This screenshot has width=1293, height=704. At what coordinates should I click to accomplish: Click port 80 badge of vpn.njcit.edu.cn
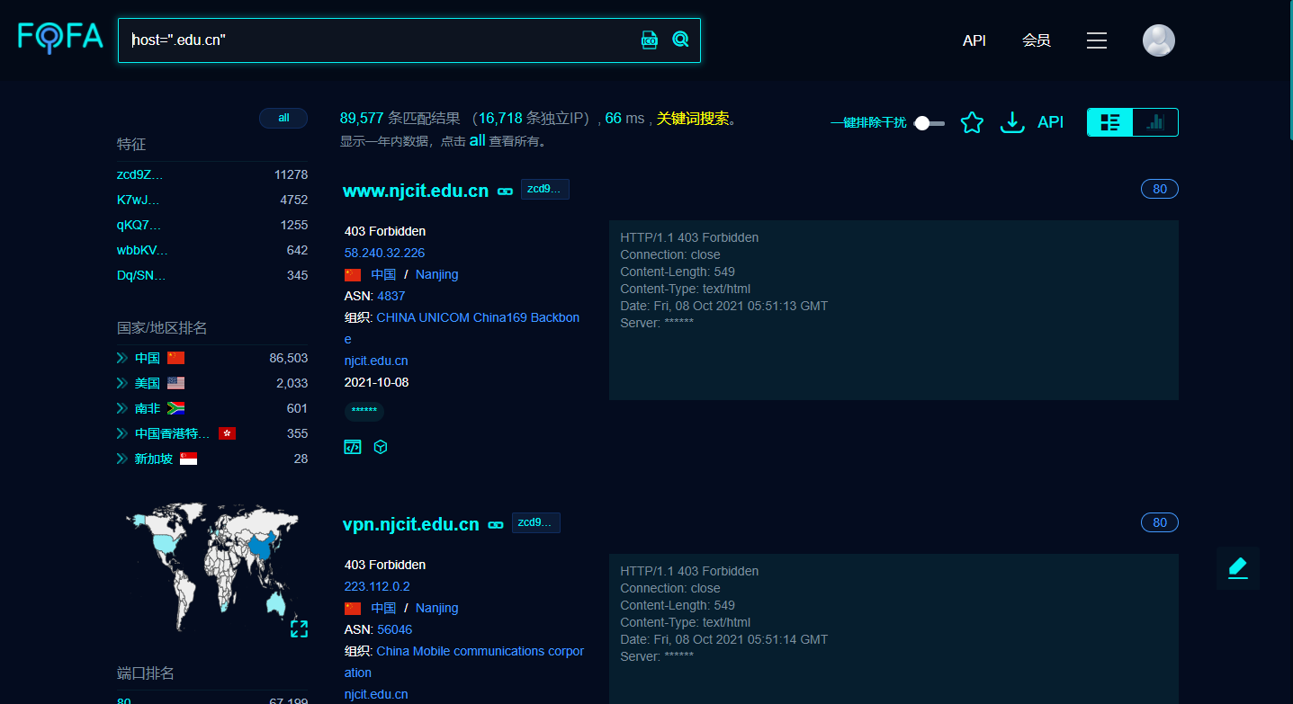point(1160,522)
